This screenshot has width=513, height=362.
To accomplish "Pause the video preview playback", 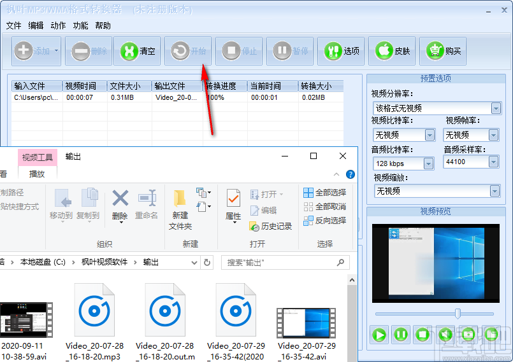I will [401, 335].
